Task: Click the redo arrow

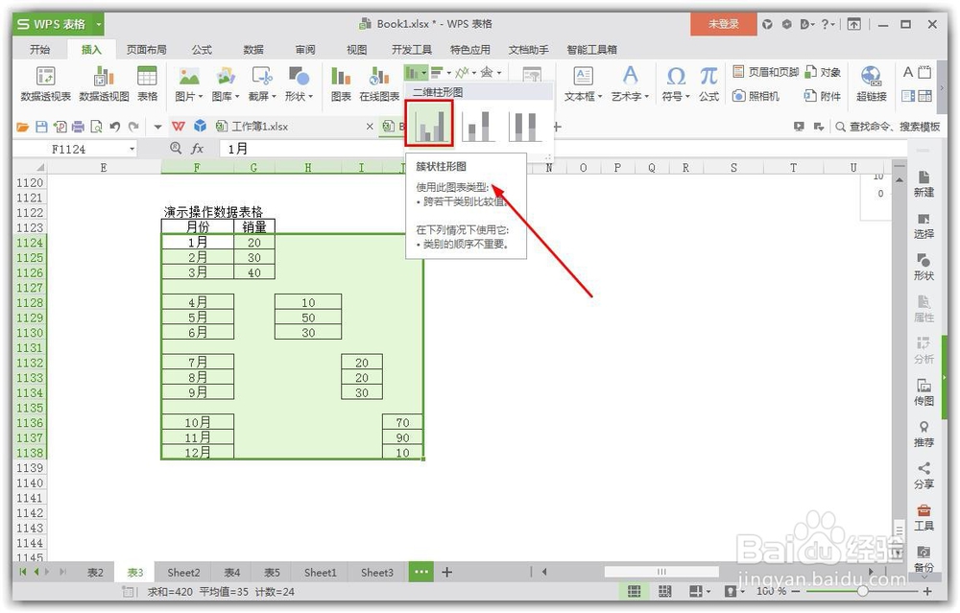Action: (133, 127)
